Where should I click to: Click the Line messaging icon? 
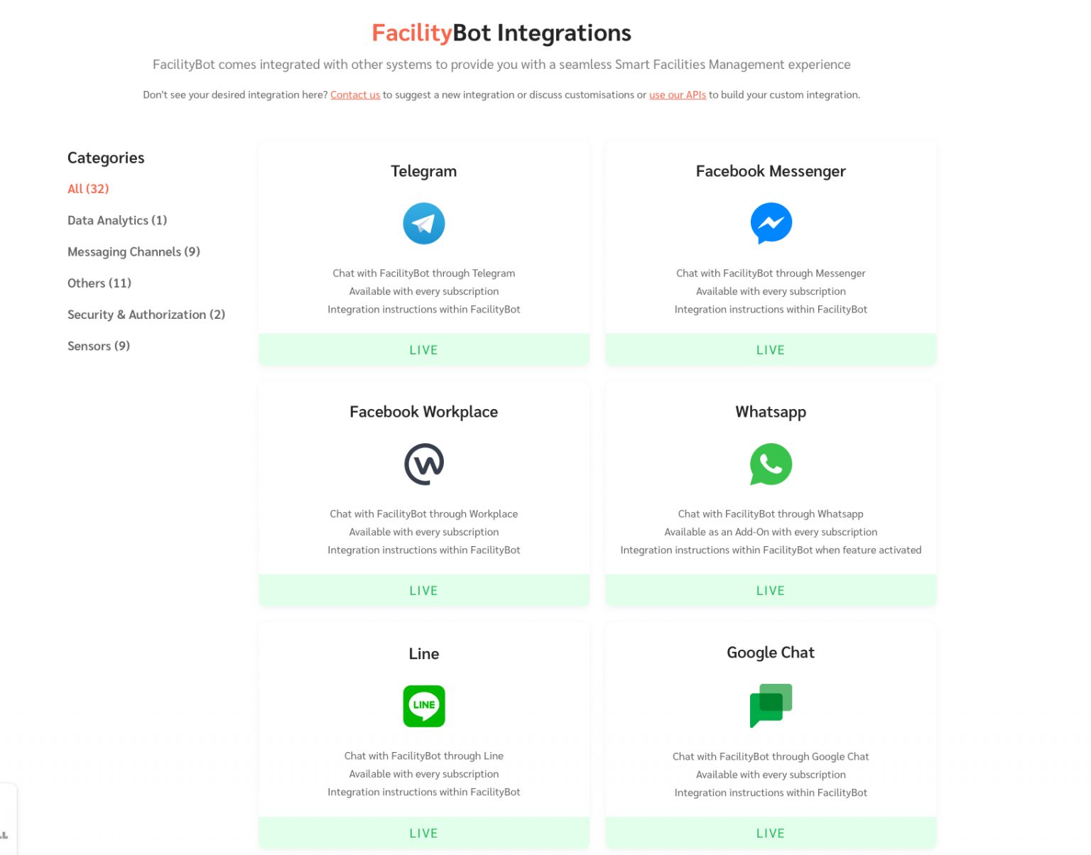424,706
